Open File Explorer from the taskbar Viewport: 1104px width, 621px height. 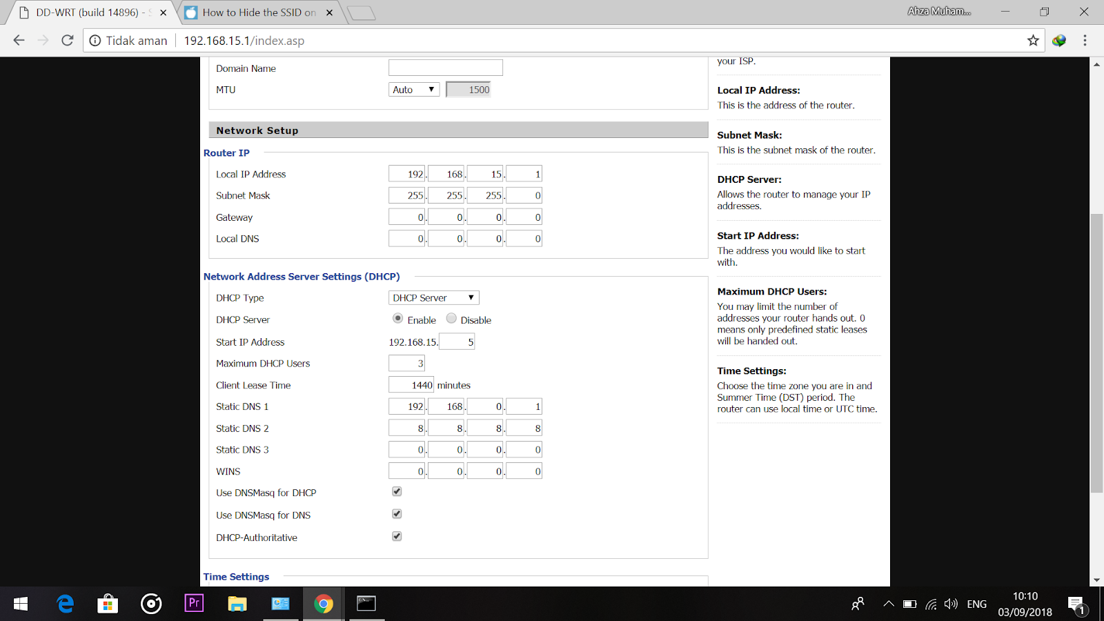pos(237,604)
